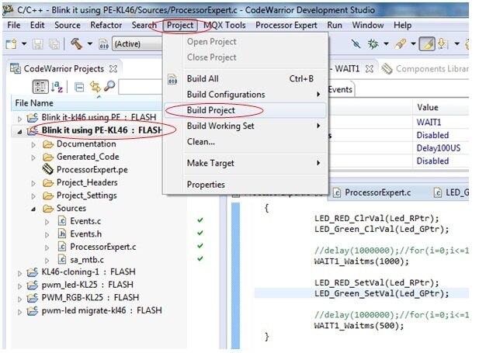Click the Link with Editor arrows icon
The width and height of the screenshot is (479, 353).
95,87
